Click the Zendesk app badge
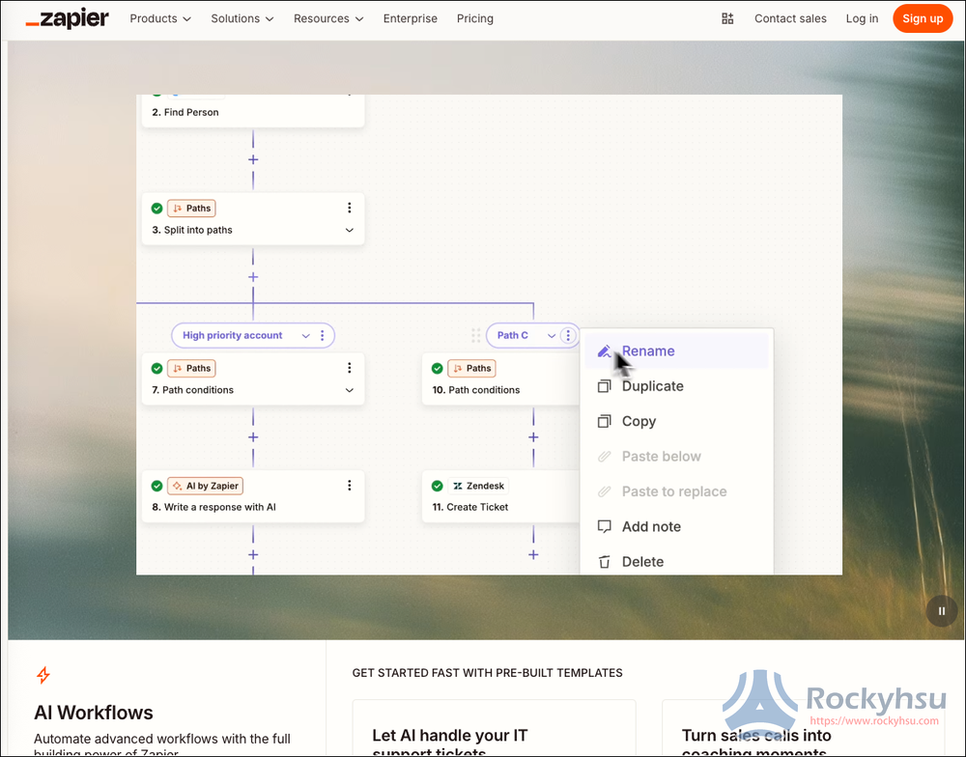 (x=478, y=486)
